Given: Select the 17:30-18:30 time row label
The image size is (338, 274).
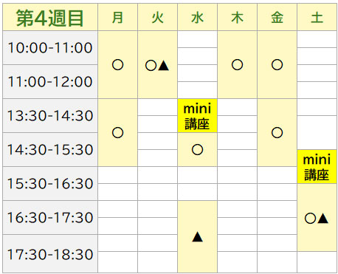Looking at the screenshot, I should [x=50, y=254].
